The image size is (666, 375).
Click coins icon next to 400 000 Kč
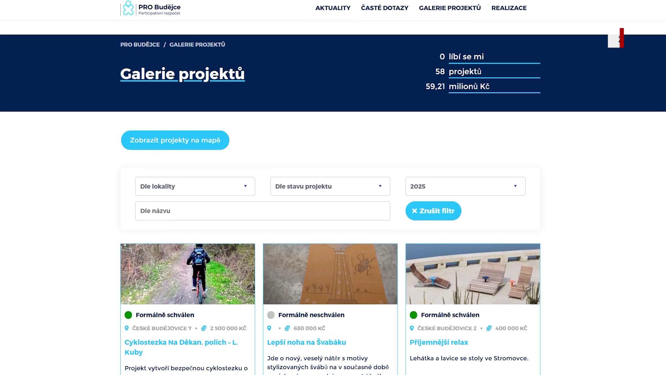[x=489, y=328]
